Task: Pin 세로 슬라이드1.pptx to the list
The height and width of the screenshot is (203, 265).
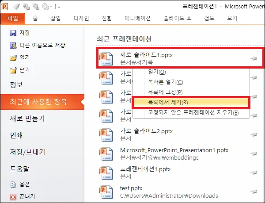Action: click(x=254, y=59)
